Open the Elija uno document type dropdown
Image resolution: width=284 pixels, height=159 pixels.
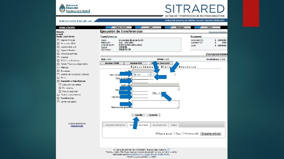point(141,74)
